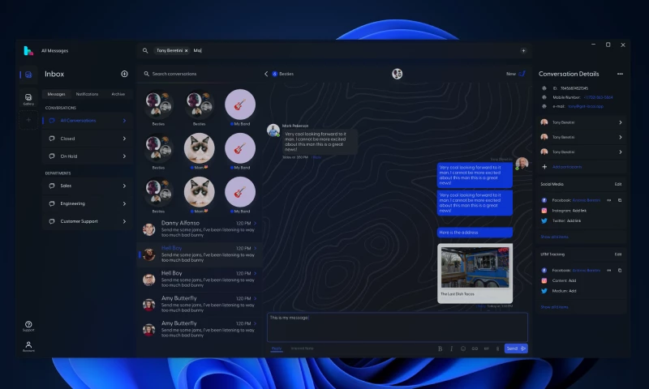The height and width of the screenshot is (389, 649).
Task: Click the Support help icon
Action: coord(28,325)
